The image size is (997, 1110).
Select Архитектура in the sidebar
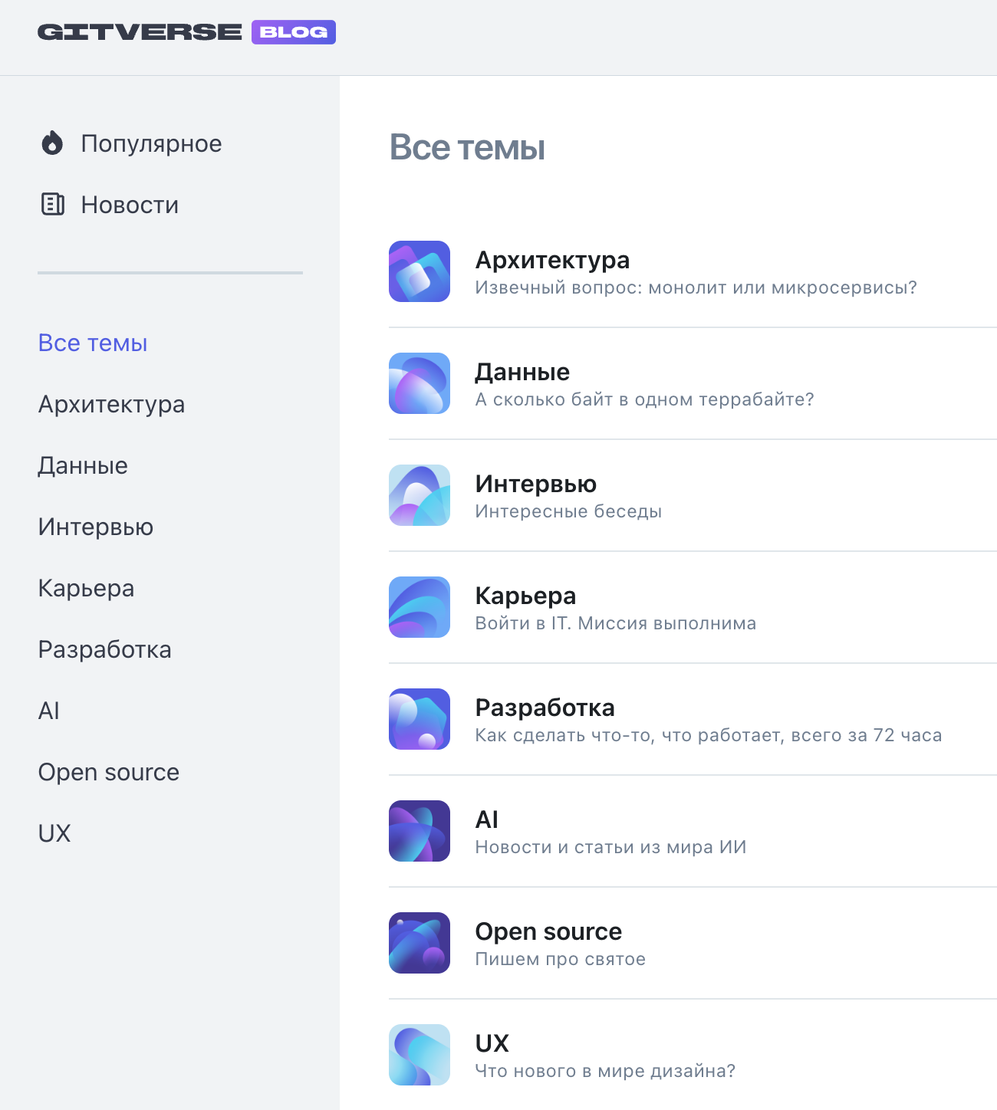pyautogui.click(x=111, y=404)
